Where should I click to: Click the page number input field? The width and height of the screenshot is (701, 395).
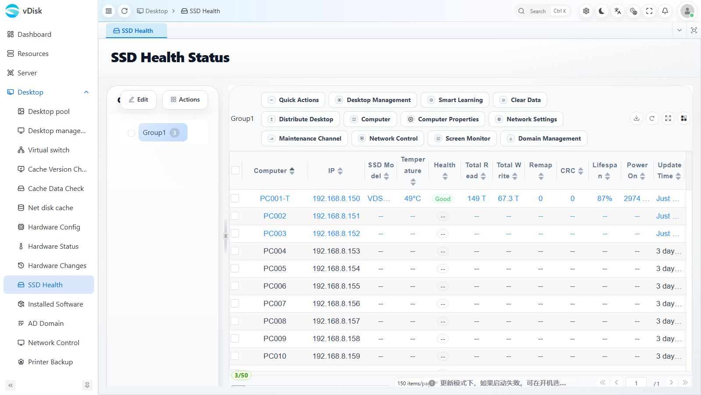[636, 383]
